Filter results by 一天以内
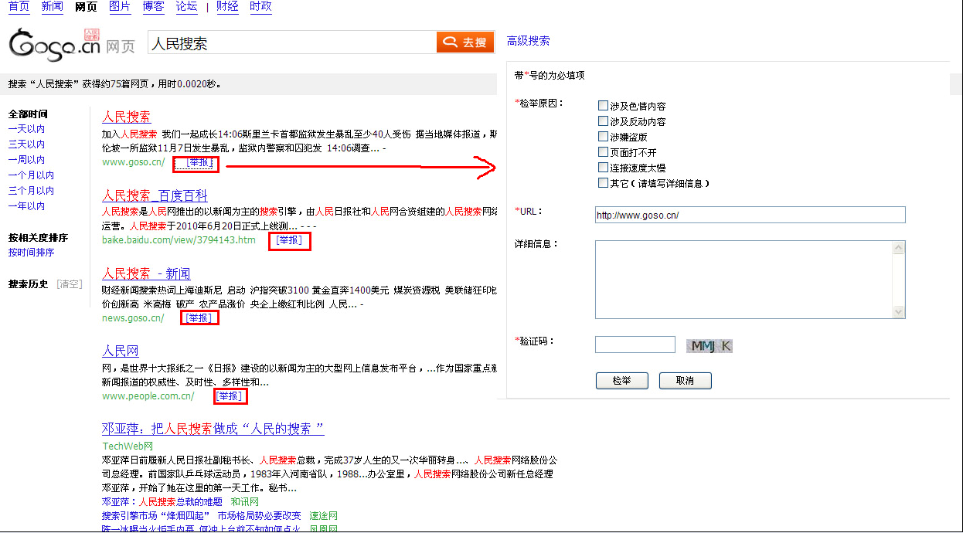This screenshot has width=963, height=533. point(26,129)
